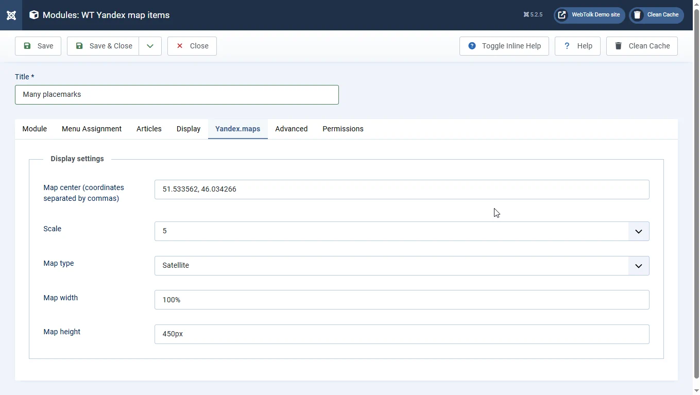Click the Map center coordinates field
This screenshot has height=395, width=700.
point(402,190)
